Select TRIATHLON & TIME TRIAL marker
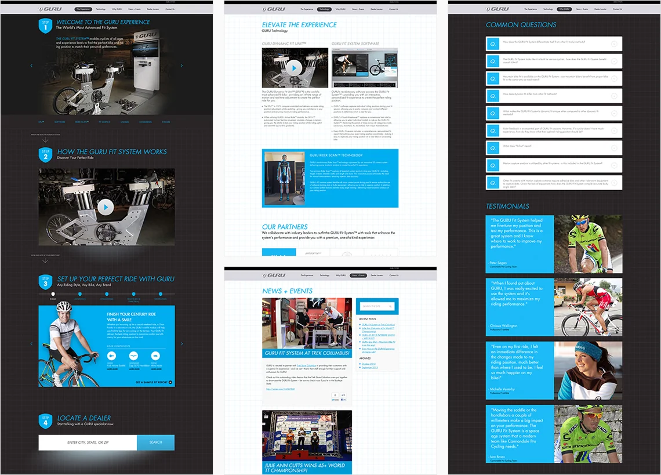 (133, 294)
